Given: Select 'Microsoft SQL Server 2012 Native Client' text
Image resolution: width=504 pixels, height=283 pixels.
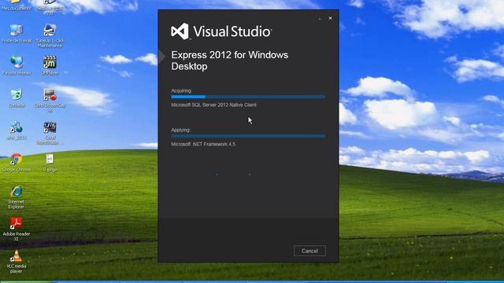Looking at the screenshot, I should (213, 105).
